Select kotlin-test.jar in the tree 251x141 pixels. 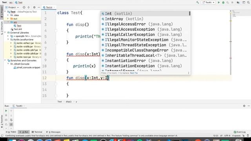pos(24,57)
